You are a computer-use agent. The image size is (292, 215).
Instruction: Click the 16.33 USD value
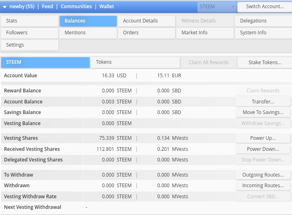click(x=114, y=76)
